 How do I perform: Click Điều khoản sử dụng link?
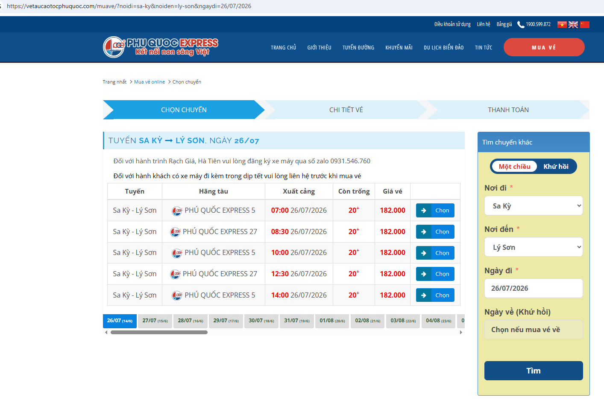tap(452, 24)
